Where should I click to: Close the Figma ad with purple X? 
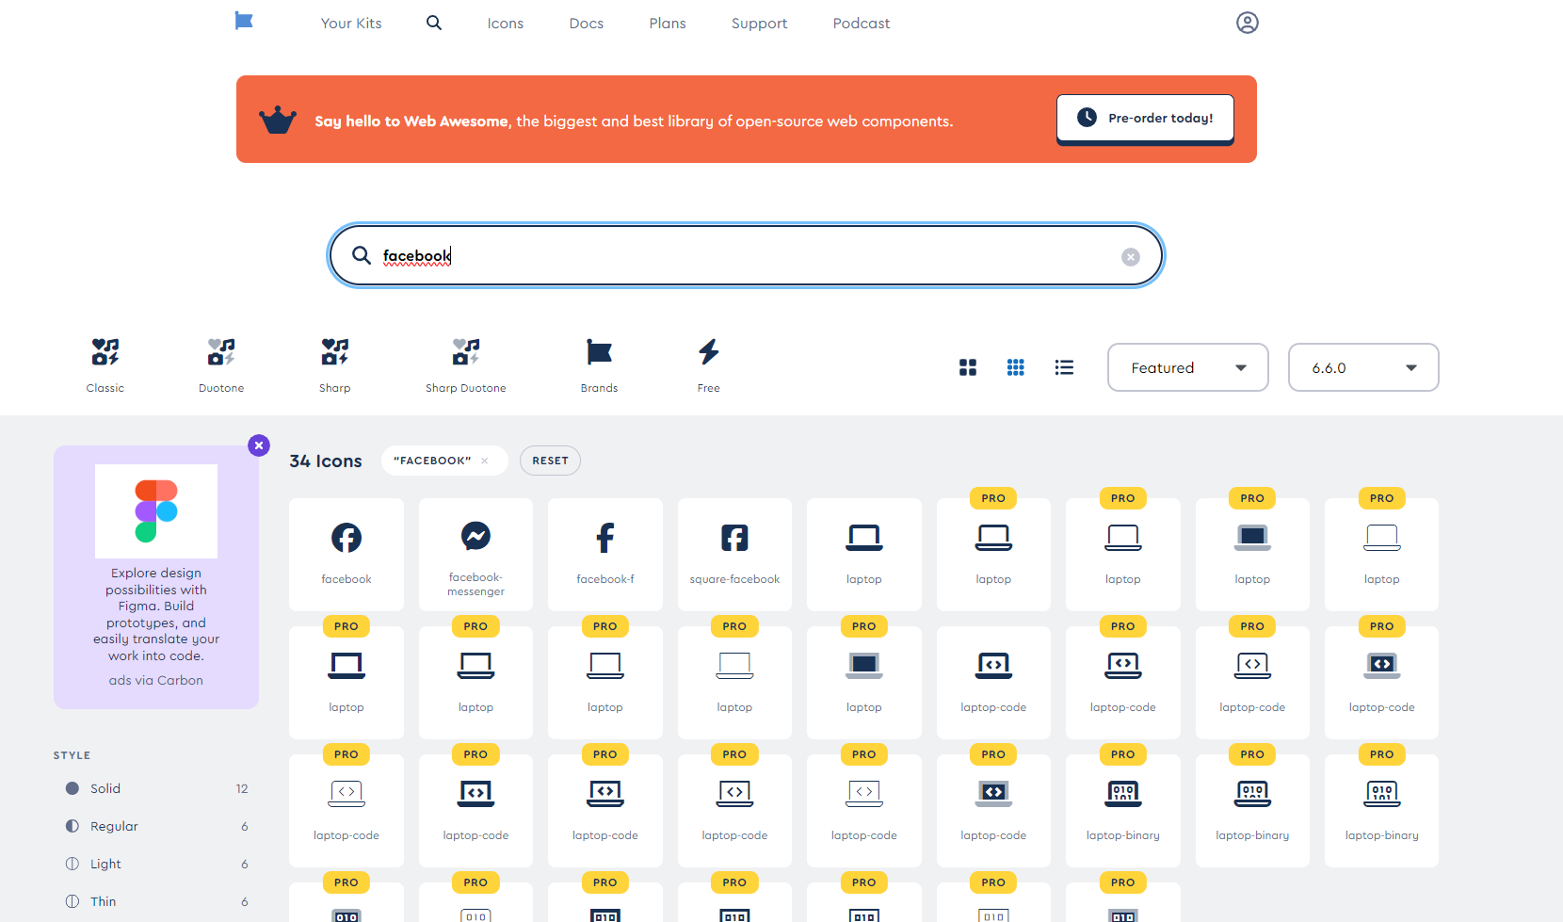point(259,445)
